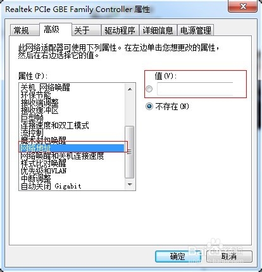Select the 值 radio button
This screenshot has height=272, width=262.
point(149,89)
